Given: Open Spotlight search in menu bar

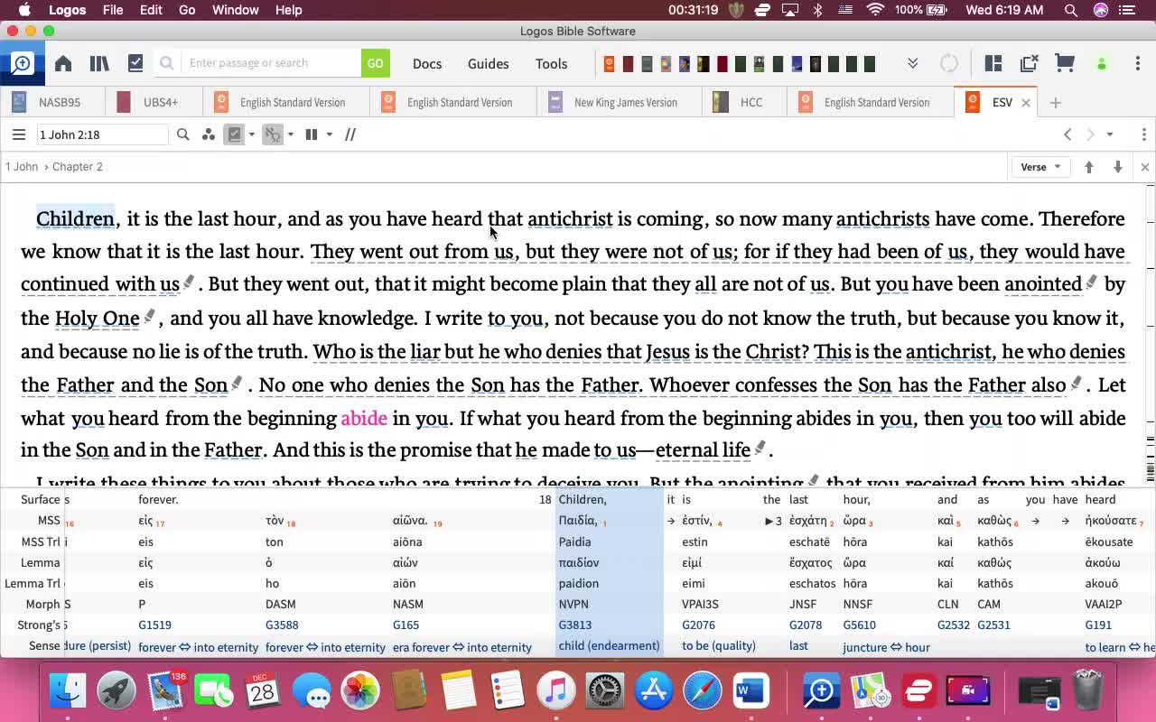Looking at the screenshot, I should 1070,10.
